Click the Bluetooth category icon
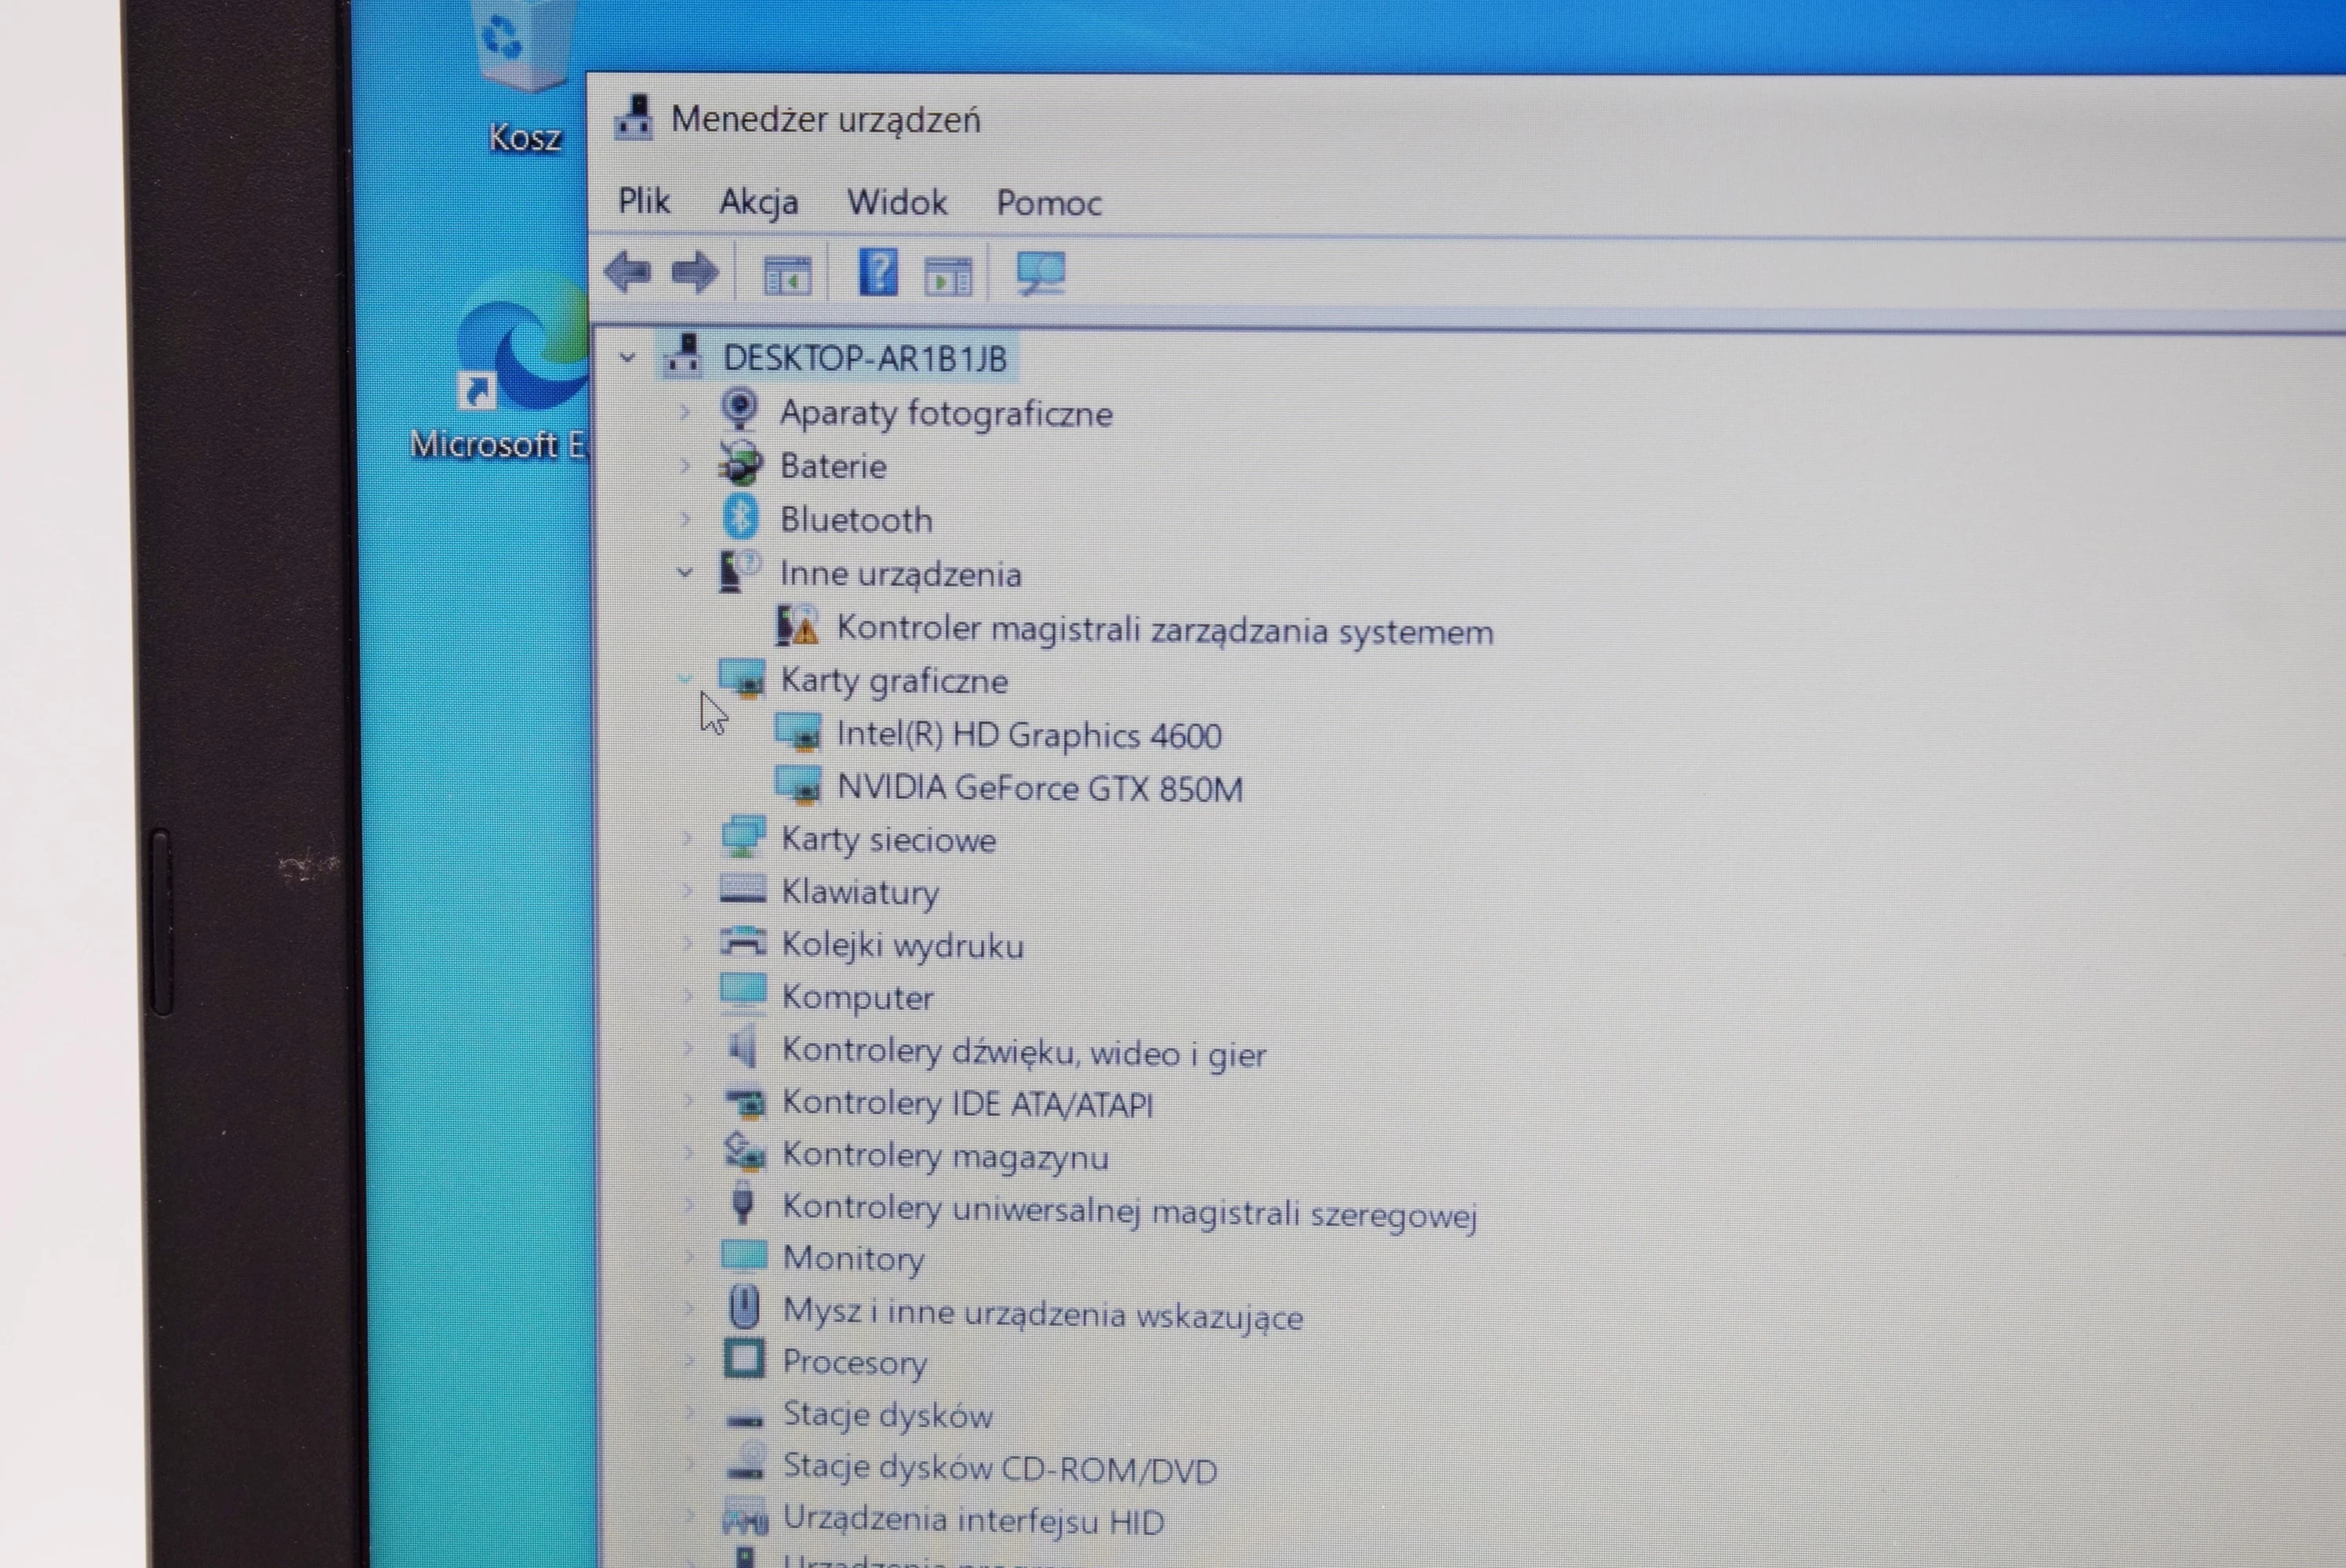 [x=740, y=519]
